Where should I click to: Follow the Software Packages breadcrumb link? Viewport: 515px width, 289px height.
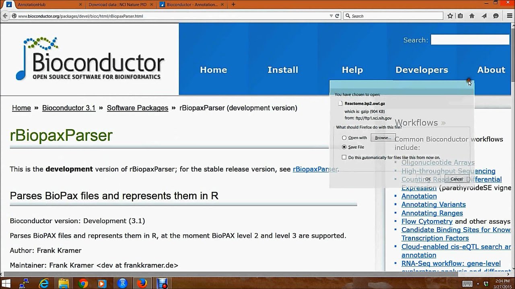click(x=138, y=108)
